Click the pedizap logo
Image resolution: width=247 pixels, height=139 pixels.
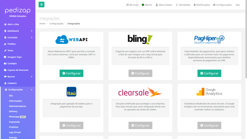(18, 11)
